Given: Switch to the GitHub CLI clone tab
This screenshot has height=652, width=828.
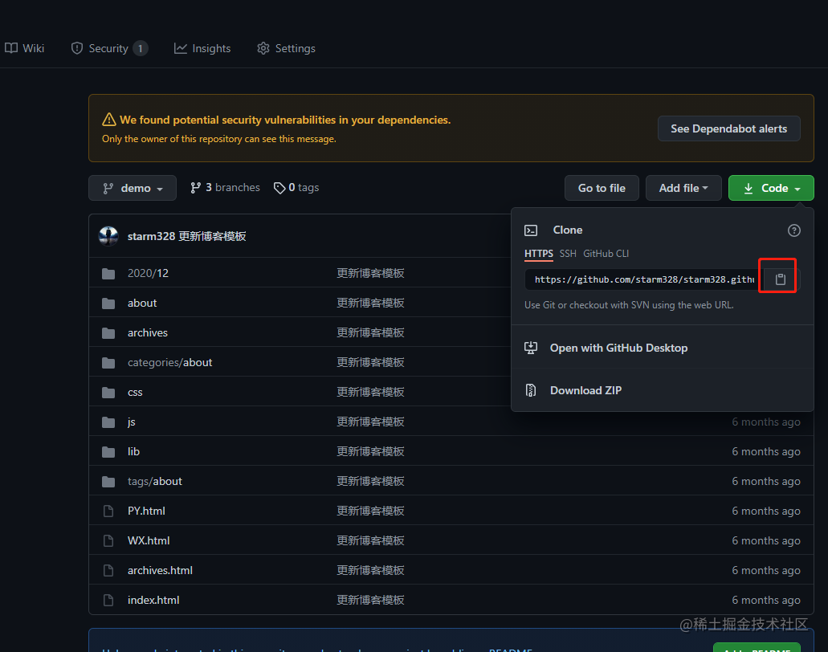Looking at the screenshot, I should 606,254.
